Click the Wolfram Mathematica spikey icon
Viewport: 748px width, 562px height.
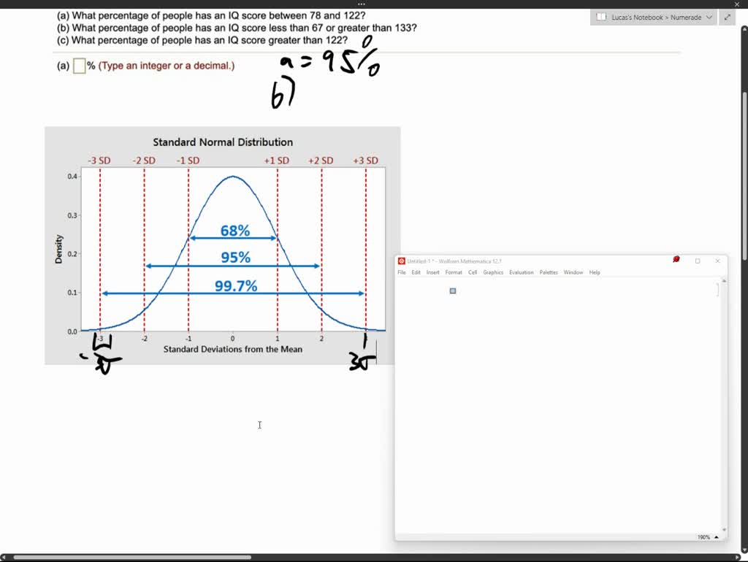click(402, 261)
